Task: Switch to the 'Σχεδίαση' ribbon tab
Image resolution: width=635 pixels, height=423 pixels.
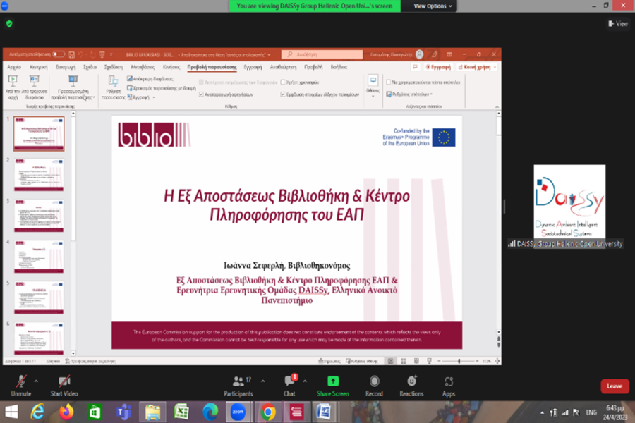Action: pyautogui.click(x=113, y=67)
